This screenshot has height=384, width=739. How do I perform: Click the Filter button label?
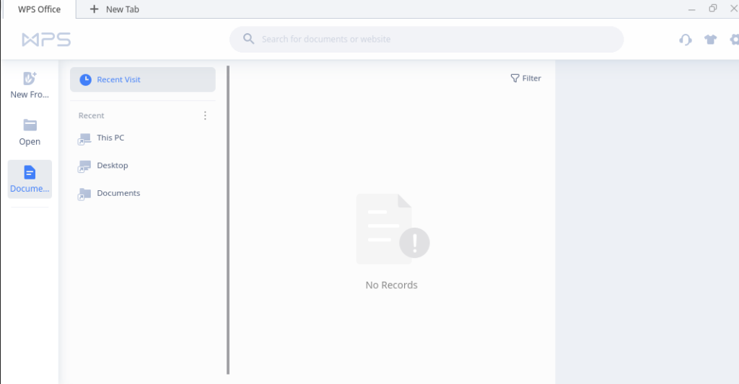(532, 78)
